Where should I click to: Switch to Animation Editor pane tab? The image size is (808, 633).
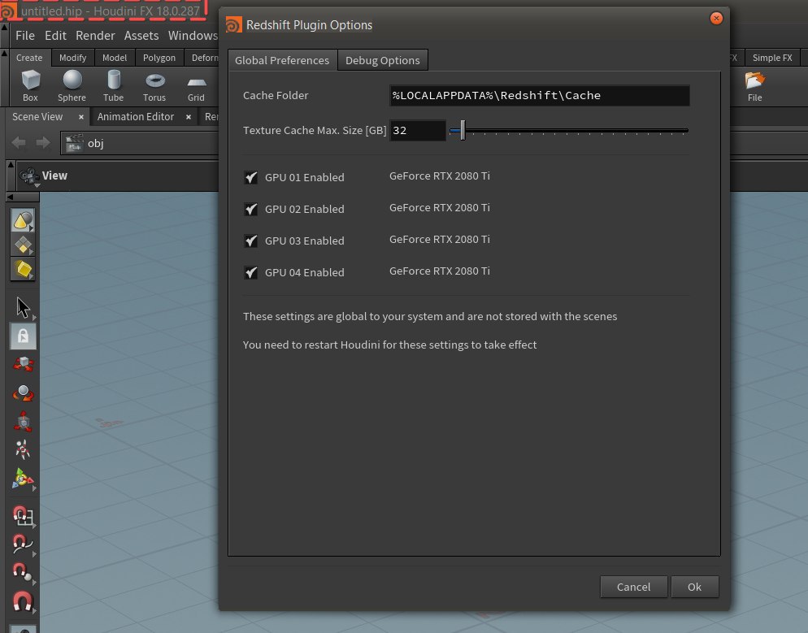click(x=136, y=117)
